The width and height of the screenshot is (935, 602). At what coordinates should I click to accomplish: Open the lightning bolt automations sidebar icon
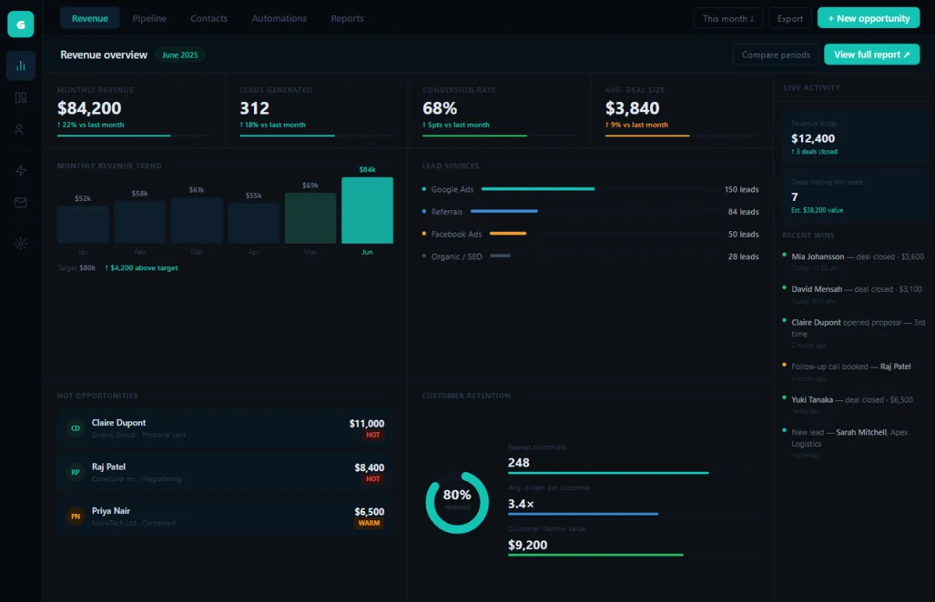click(x=21, y=171)
